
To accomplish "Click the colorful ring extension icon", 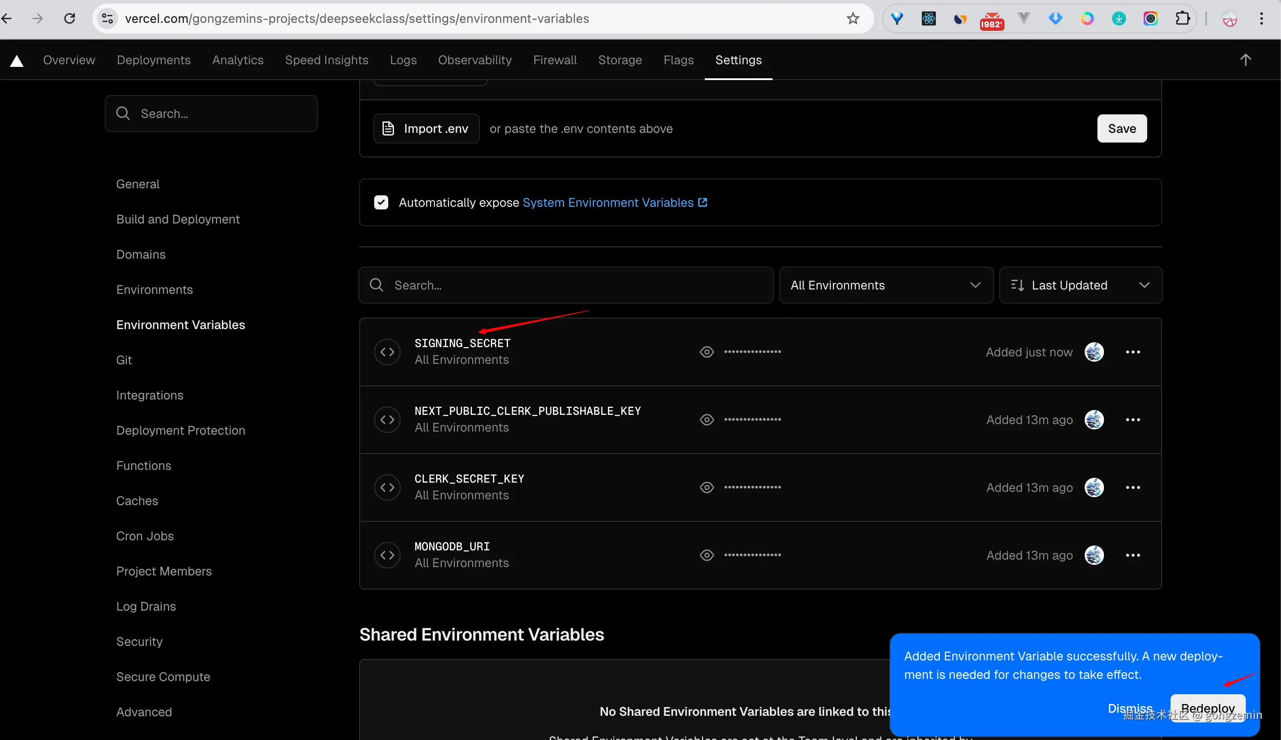I will [1087, 19].
